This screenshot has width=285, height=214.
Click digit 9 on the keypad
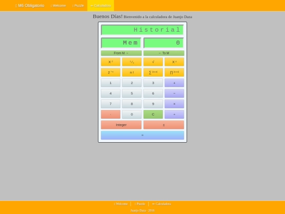click(153, 104)
